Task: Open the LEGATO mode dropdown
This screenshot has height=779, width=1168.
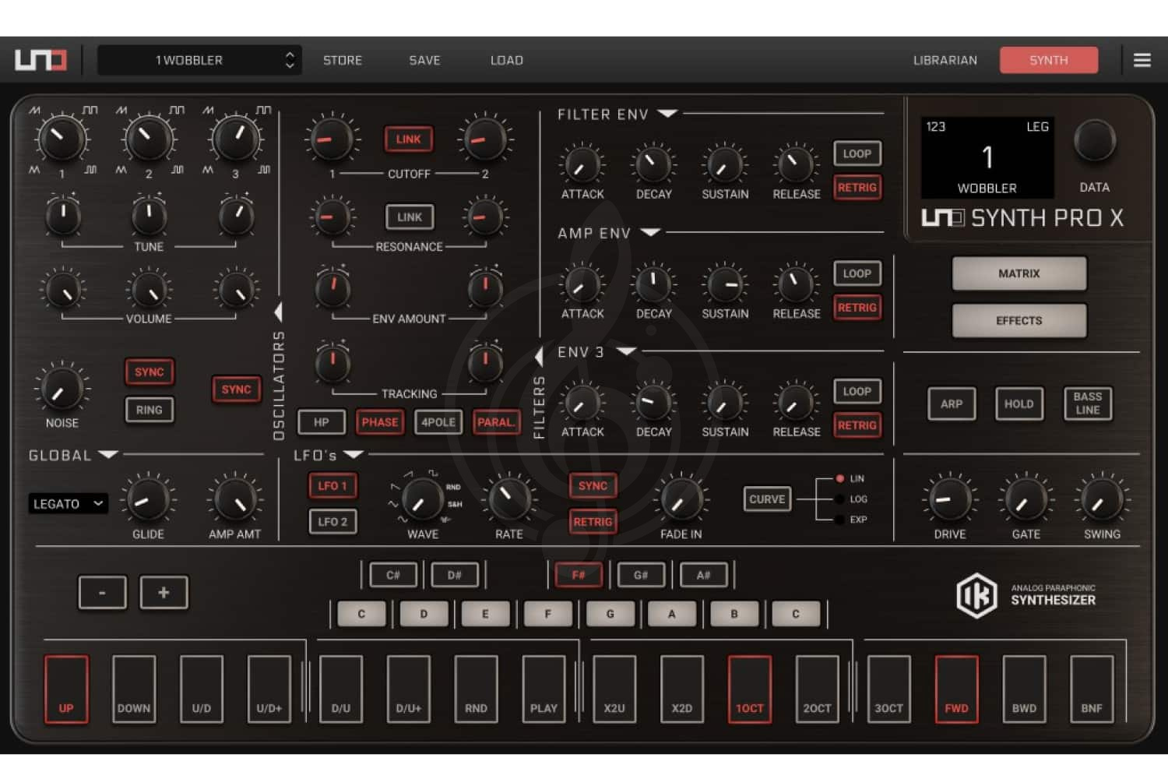Action: point(68,503)
